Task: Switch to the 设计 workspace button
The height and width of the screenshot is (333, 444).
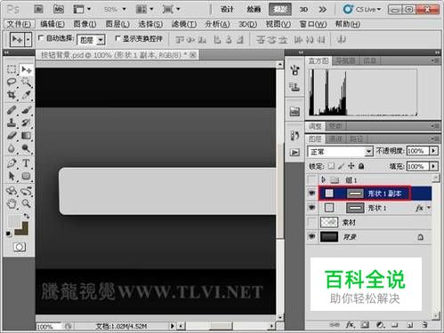Action: [227, 10]
